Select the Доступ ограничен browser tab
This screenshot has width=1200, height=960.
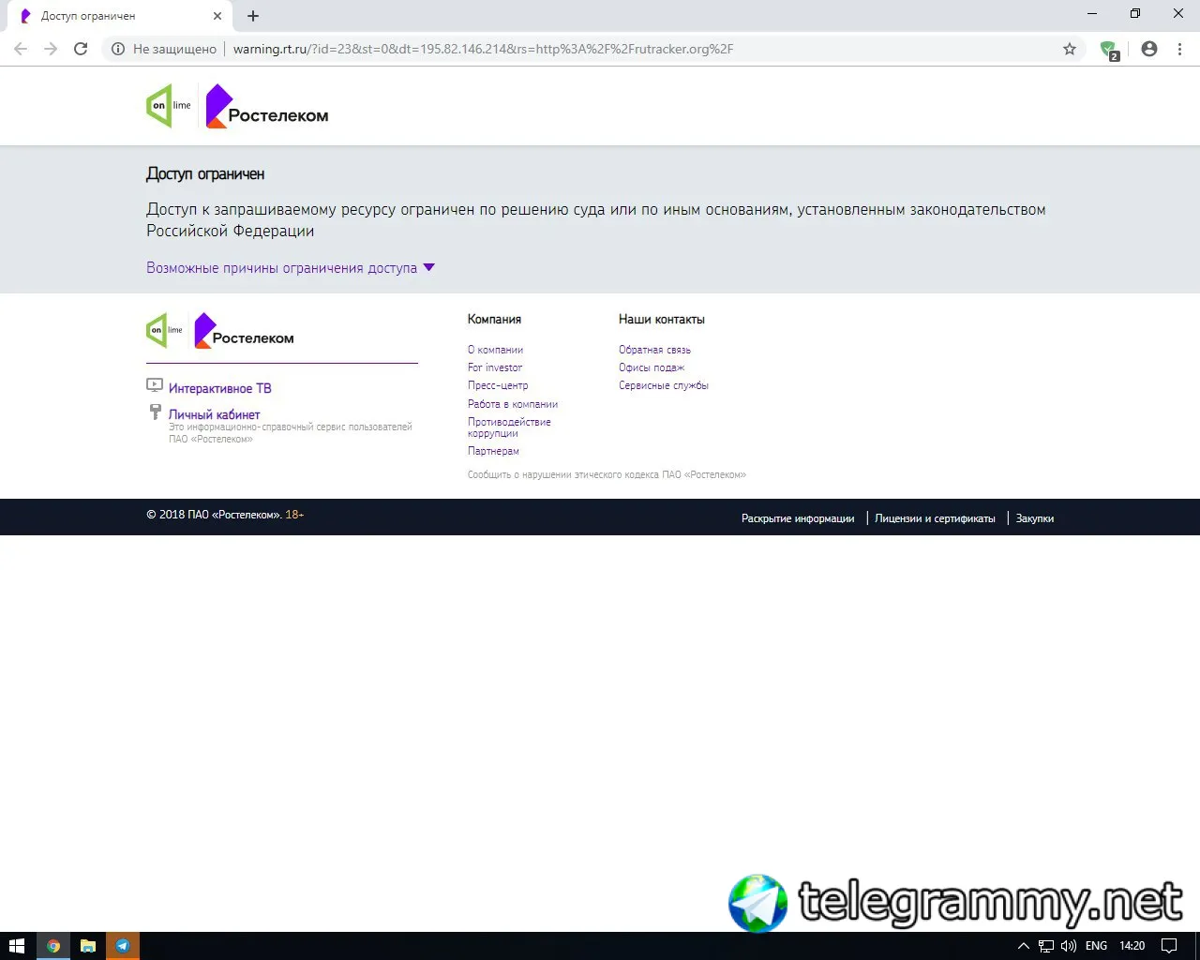pos(119,16)
